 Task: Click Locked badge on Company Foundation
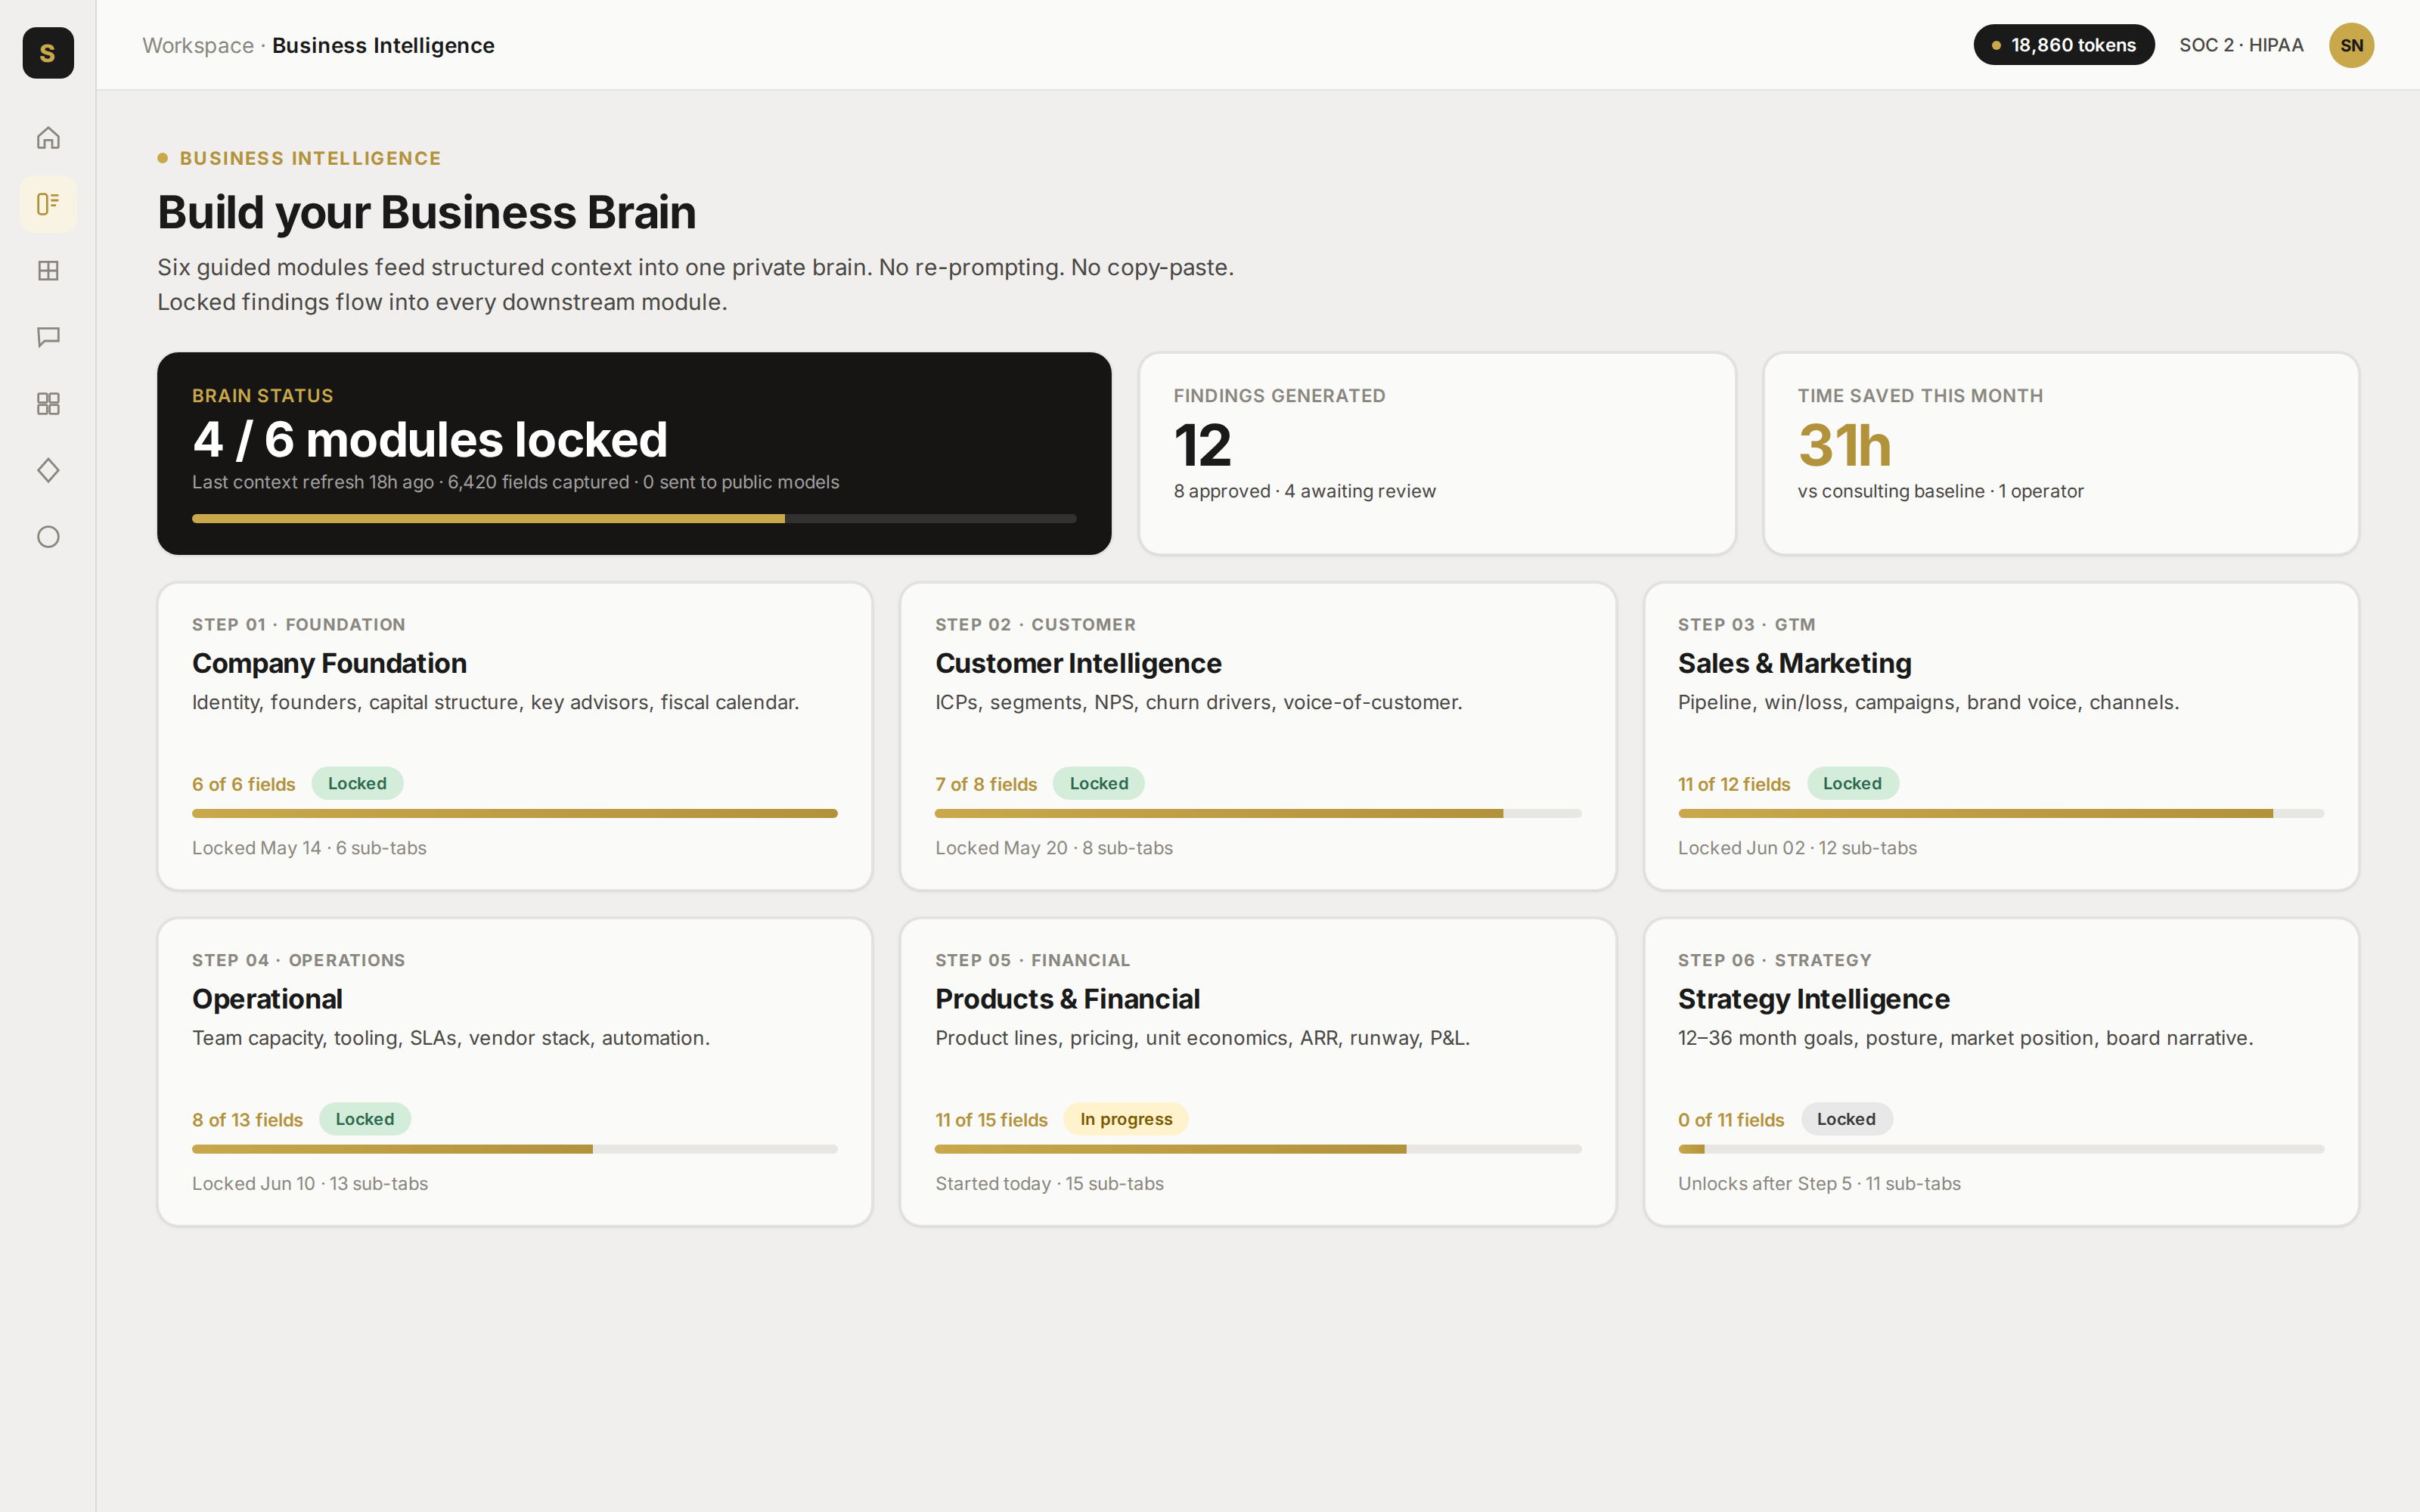[x=357, y=783]
